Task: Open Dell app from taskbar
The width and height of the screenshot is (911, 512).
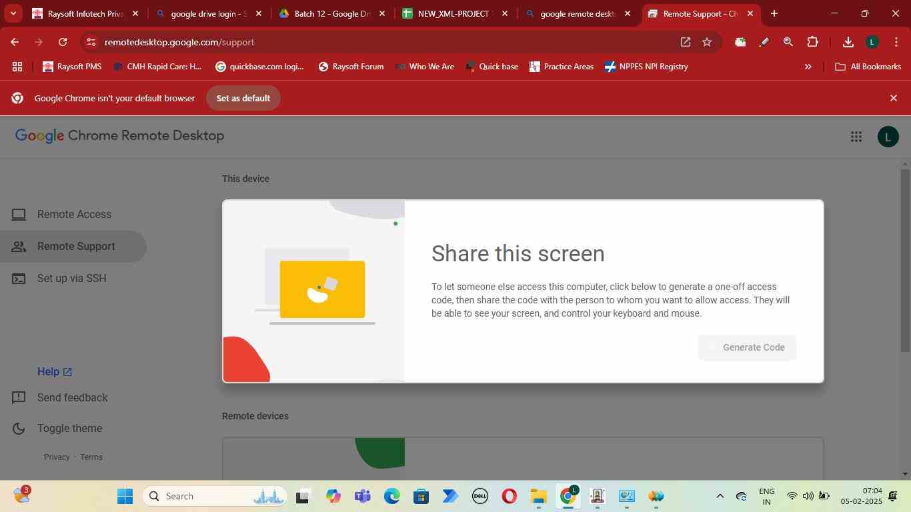Action: (480, 496)
